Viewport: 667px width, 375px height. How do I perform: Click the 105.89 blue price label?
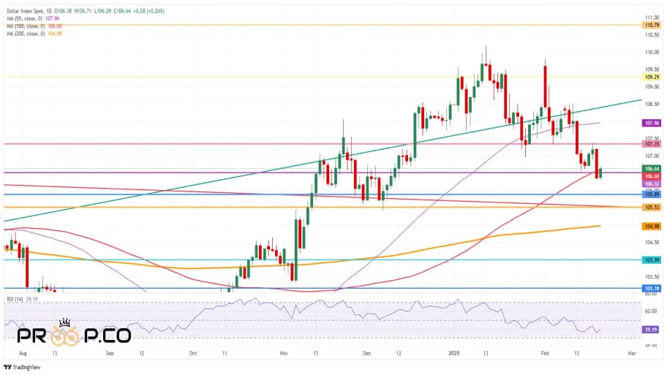coord(652,194)
